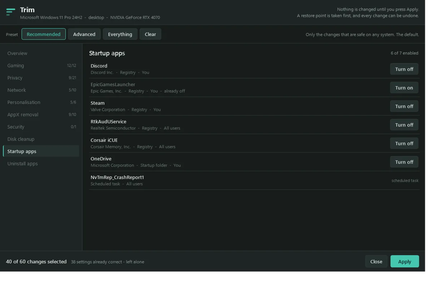This screenshot has height=286, width=431.
Task: Turn on EpicGamesLauncher at startup
Action: click(404, 88)
